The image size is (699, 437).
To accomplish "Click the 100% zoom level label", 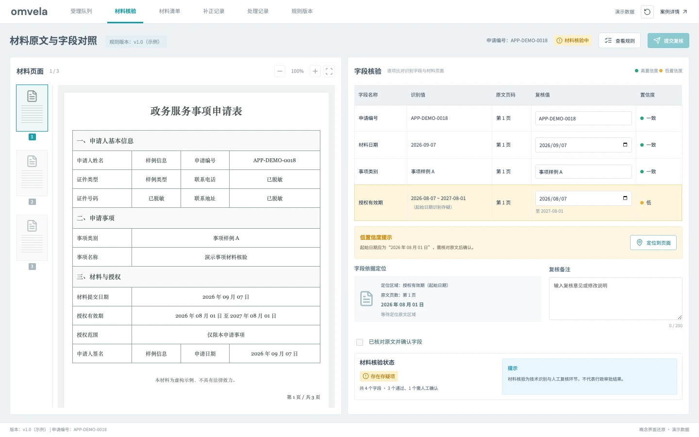I will 298,71.
